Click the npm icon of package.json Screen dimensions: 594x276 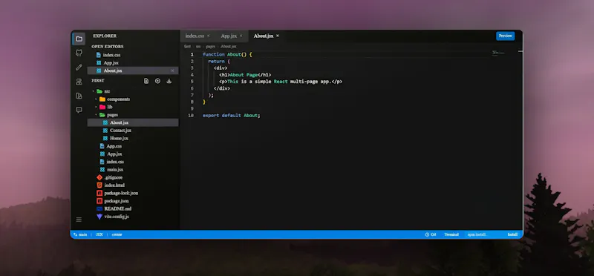click(99, 201)
